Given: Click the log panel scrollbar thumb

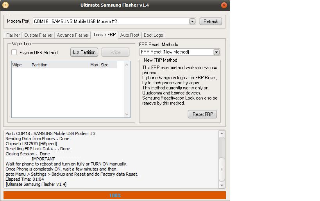Looking at the screenshot, I should click(x=222, y=169).
